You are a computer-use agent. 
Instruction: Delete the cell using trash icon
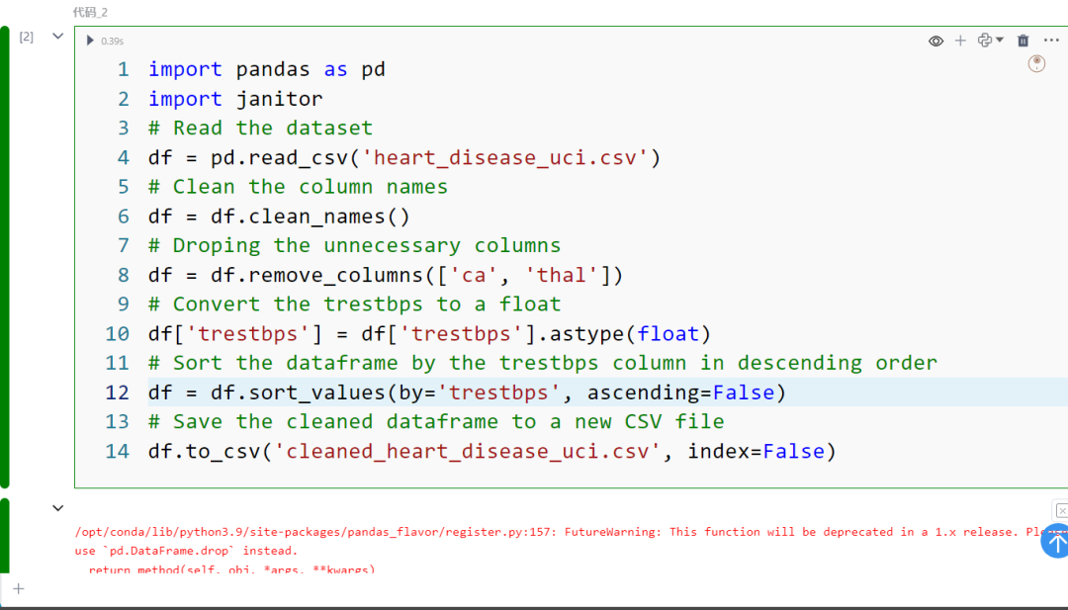(x=1023, y=41)
